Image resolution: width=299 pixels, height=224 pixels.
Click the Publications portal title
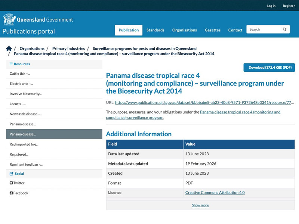(29, 31)
